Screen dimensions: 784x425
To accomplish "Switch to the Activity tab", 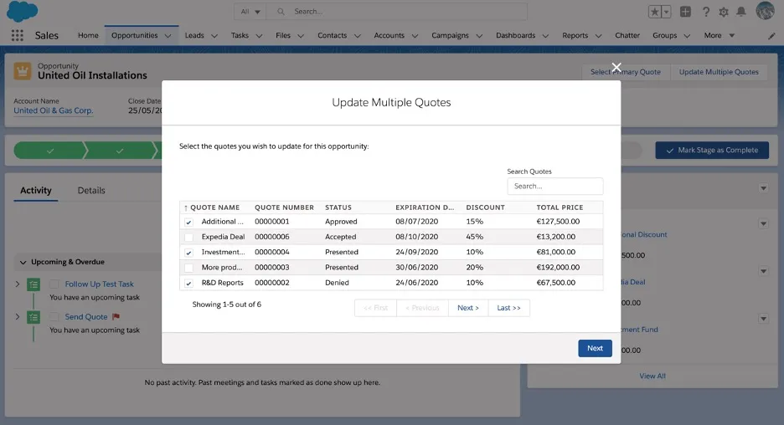I will pyautogui.click(x=35, y=190).
